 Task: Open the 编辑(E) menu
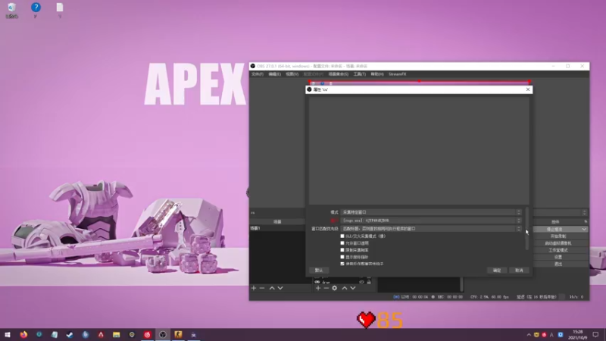click(x=274, y=74)
